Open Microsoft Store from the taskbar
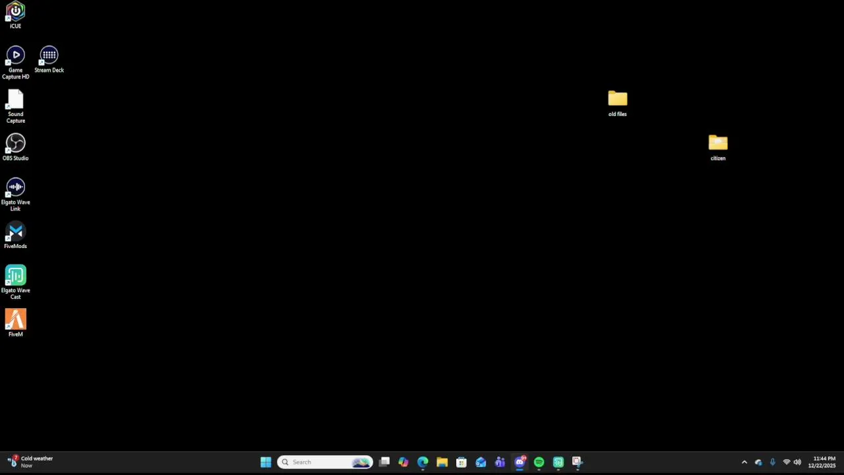The height and width of the screenshot is (475, 844). pyautogui.click(x=462, y=462)
